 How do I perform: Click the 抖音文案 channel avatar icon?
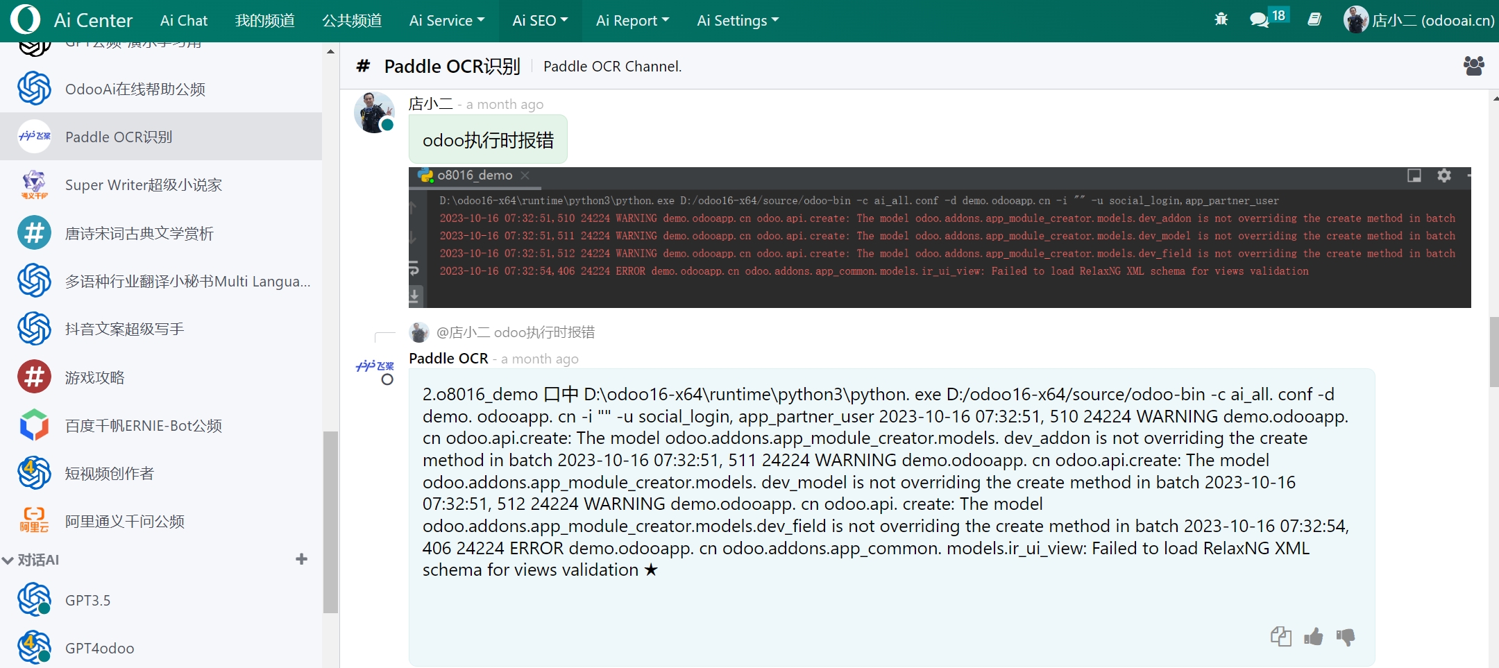(x=35, y=329)
